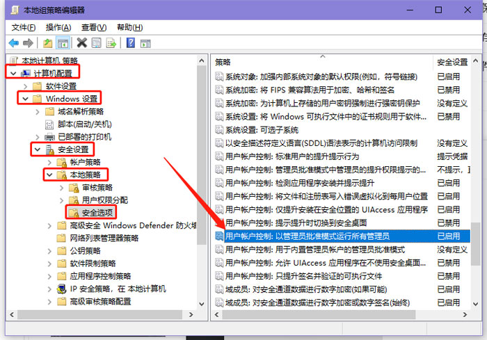Open the 操作(A) menu

58,27
